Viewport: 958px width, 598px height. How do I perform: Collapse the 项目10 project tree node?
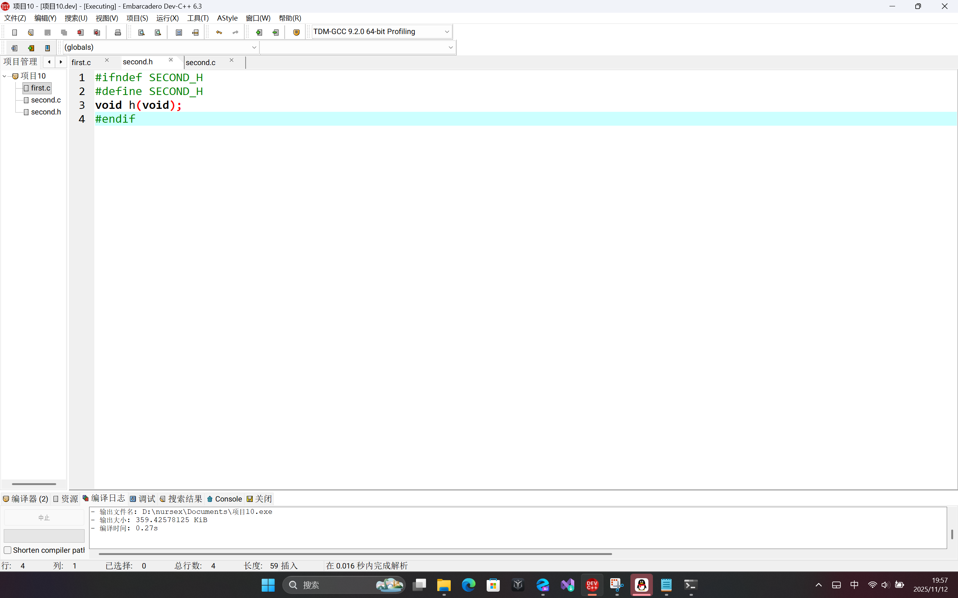pyautogui.click(x=4, y=76)
